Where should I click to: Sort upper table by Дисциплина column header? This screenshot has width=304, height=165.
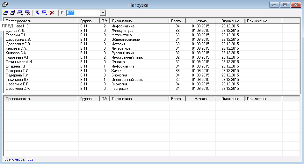pyautogui.click(x=139, y=21)
